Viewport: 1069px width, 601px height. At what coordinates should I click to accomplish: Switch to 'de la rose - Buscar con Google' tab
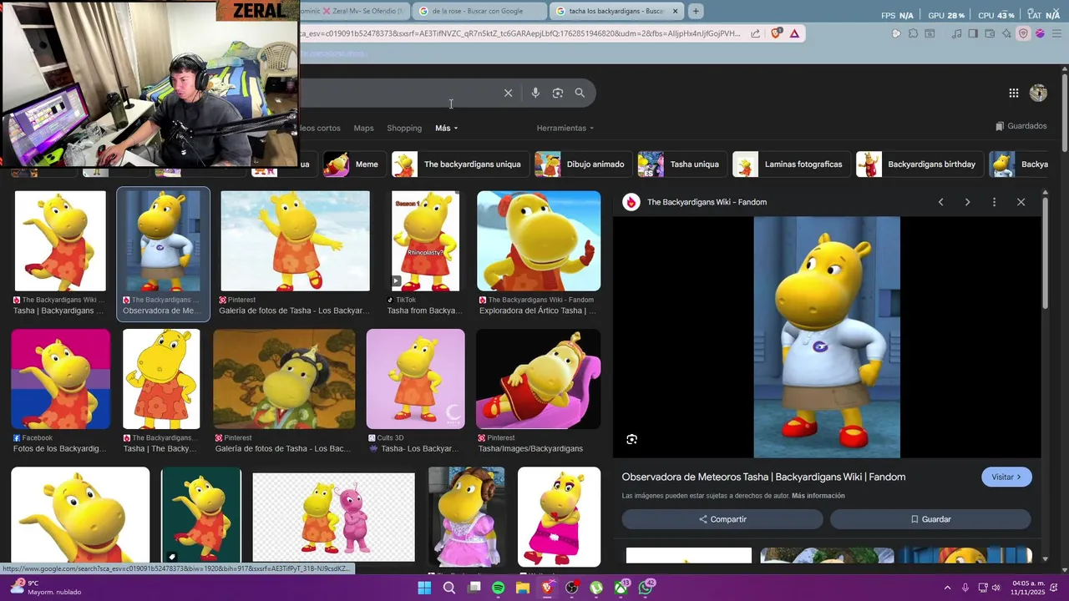(479, 11)
